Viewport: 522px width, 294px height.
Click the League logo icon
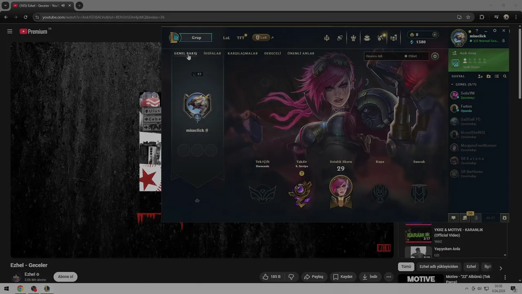[x=174, y=38]
